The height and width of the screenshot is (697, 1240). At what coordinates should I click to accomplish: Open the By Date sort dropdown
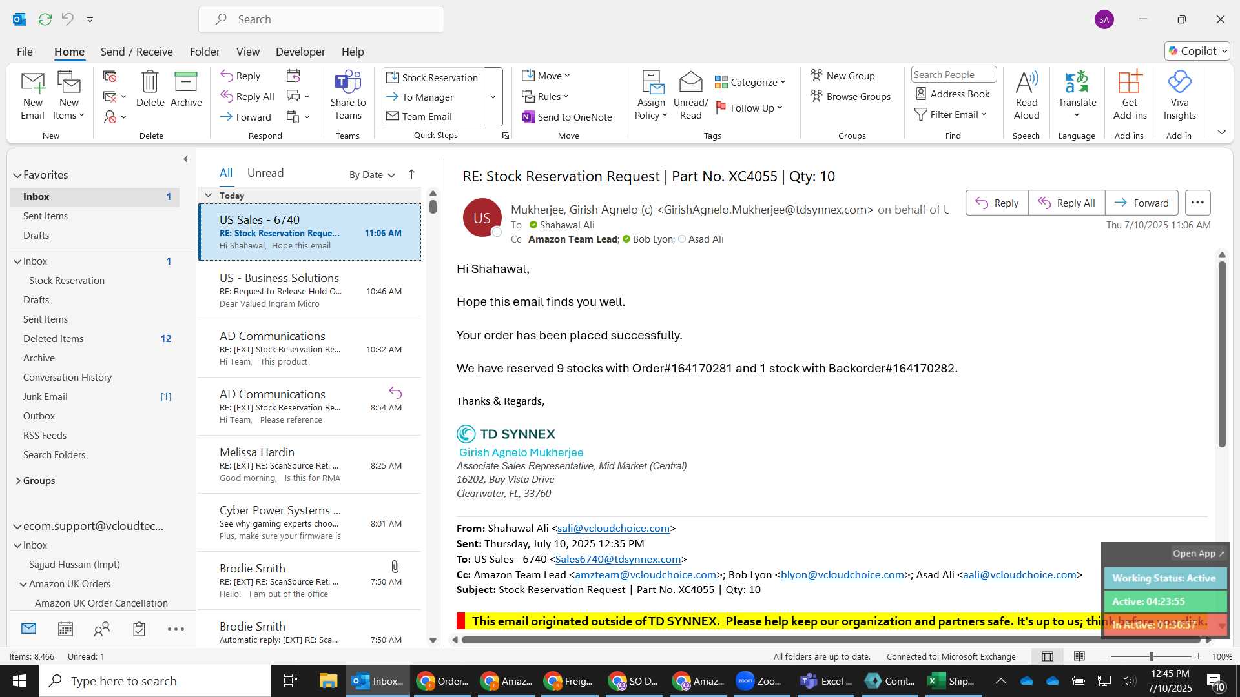tap(372, 174)
